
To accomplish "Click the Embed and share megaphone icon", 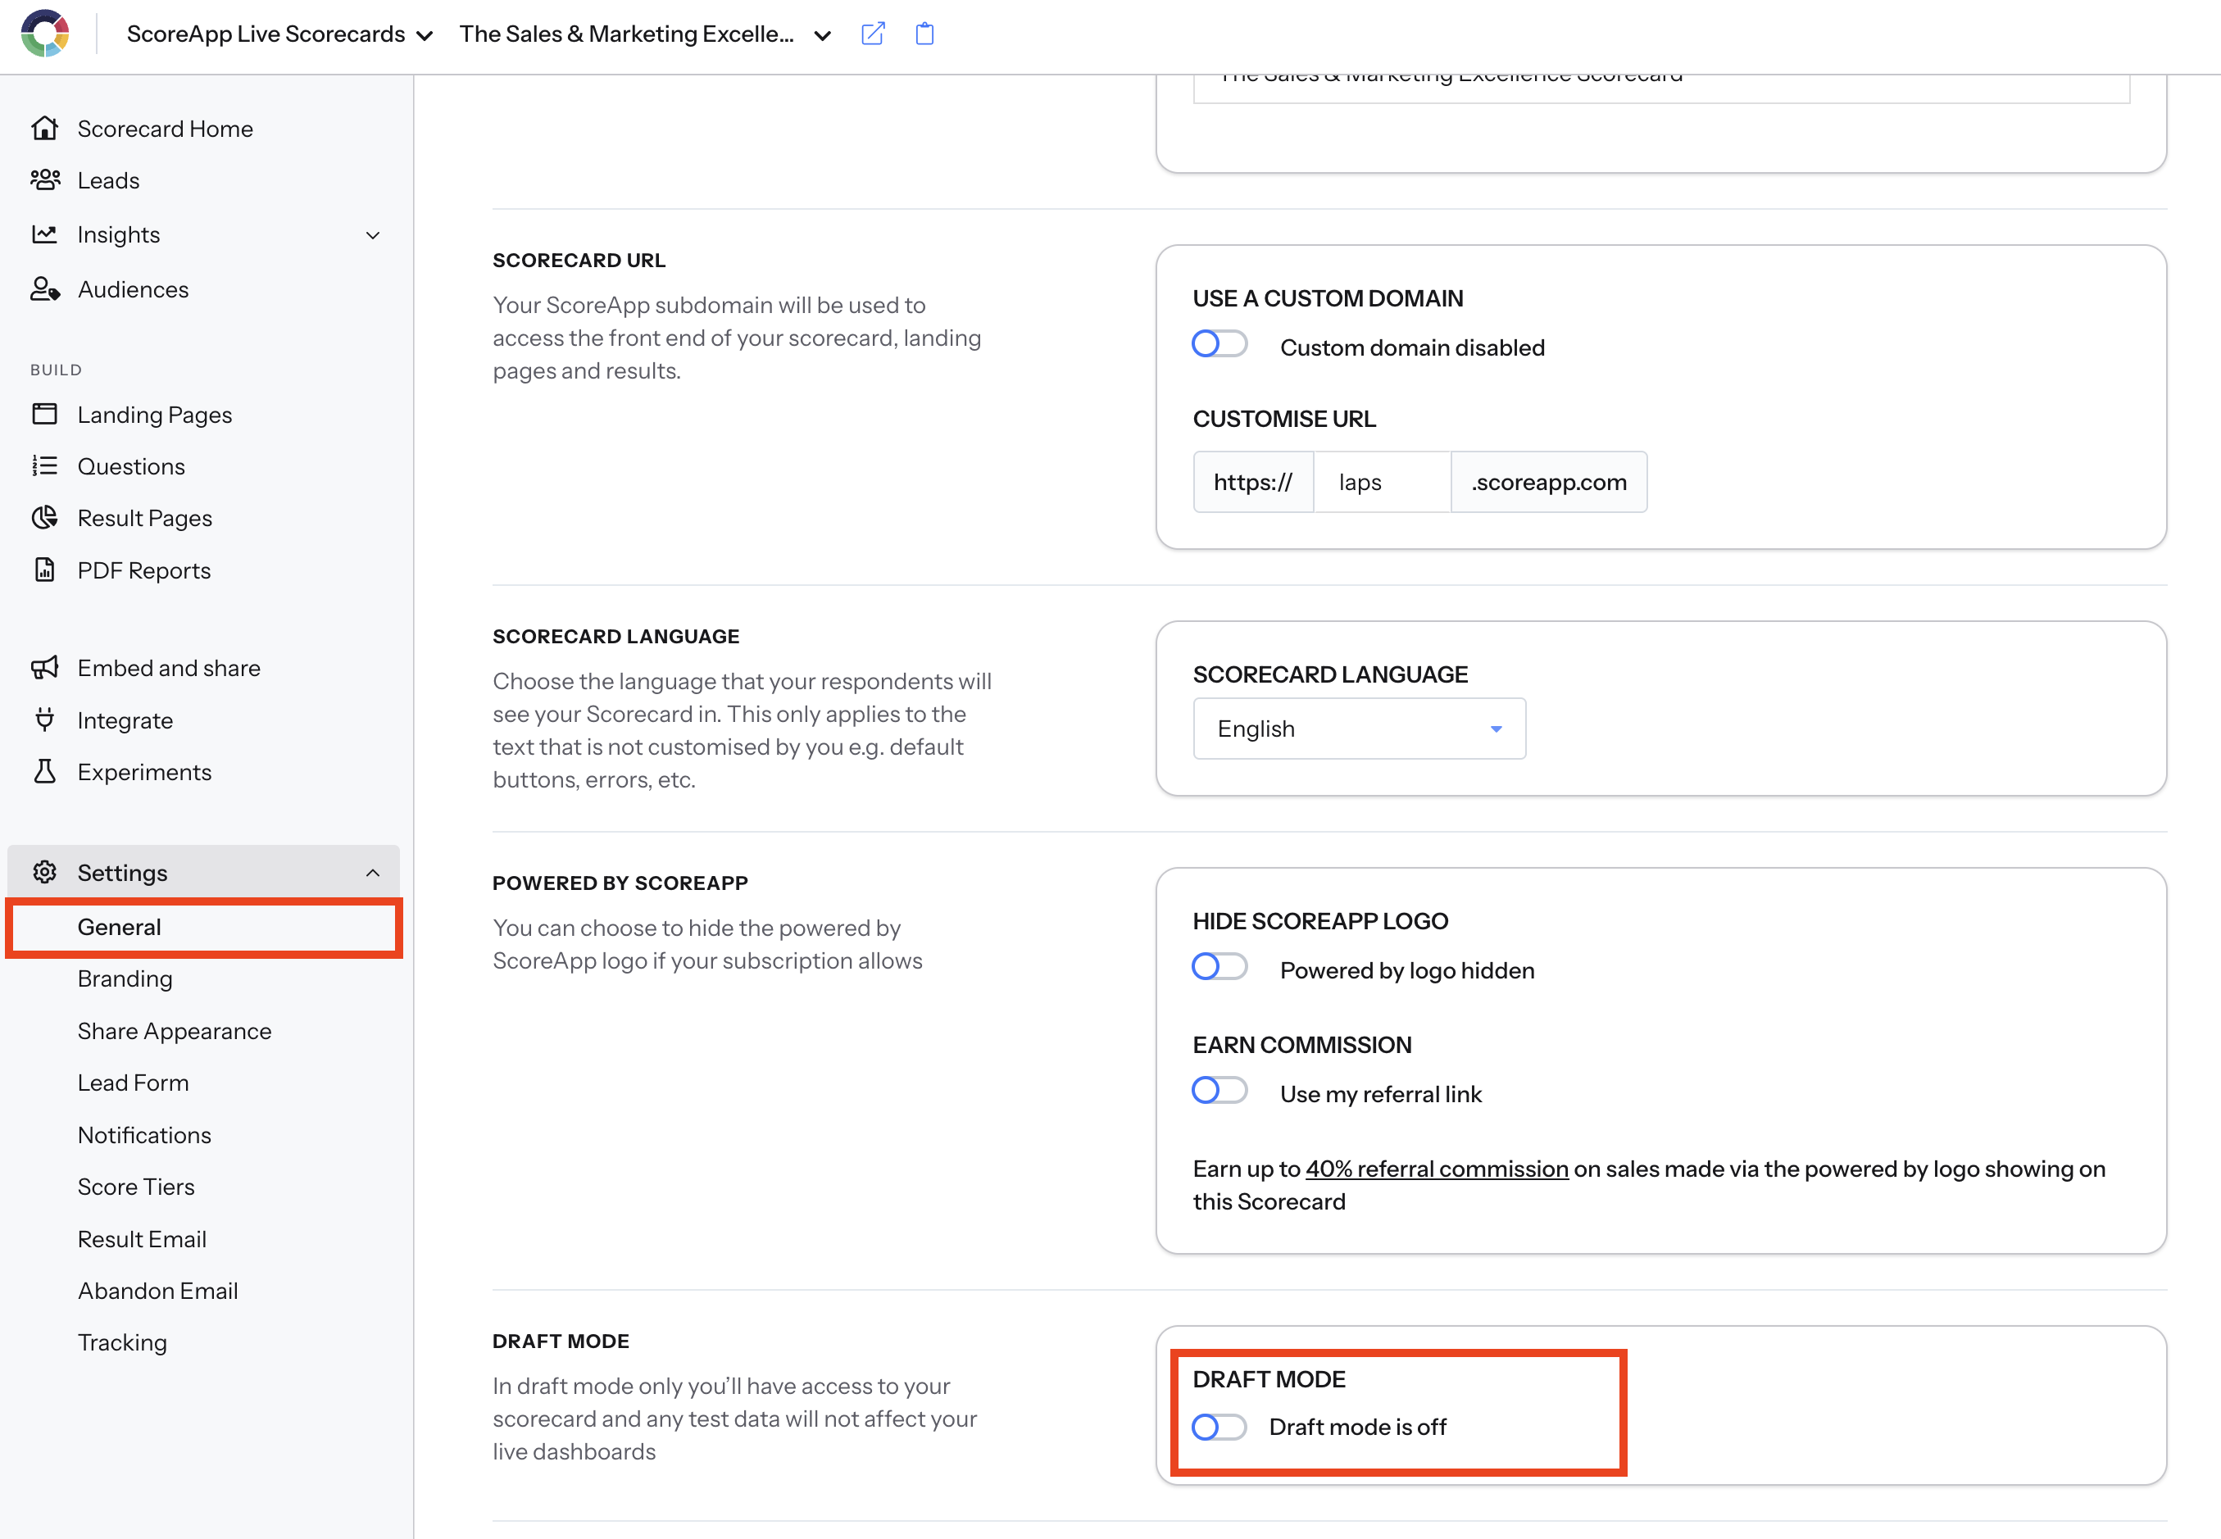I will 44,667.
